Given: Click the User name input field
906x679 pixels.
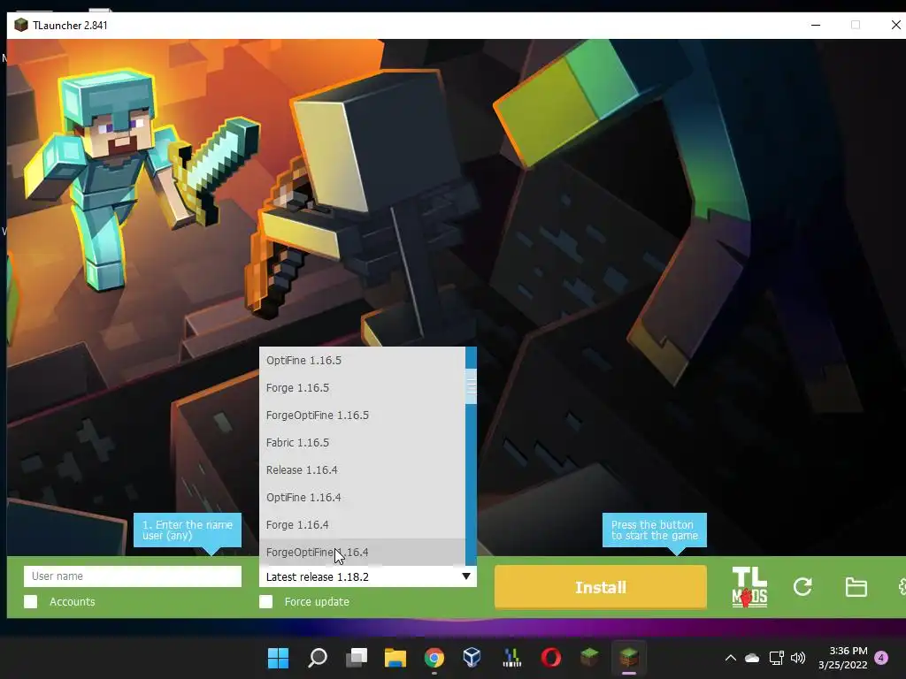Looking at the screenshot, I should (133, 576).
